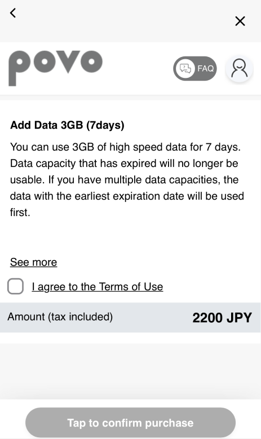Tap the FAQ chat bubble icon
Image resolution: width=261 pixels, height=439 pixels.
tap(185, 68)
